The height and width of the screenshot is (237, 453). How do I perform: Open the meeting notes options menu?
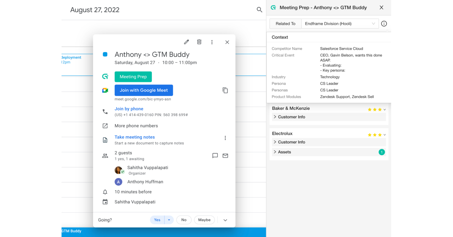coord(225,138)
